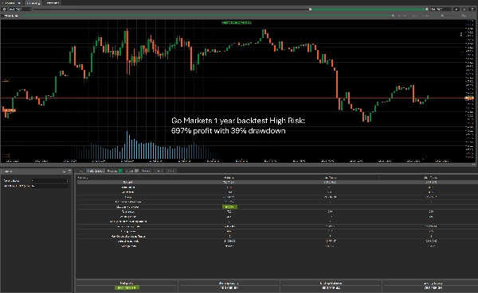Click the Starting capital stepper arrows
Screen dimensions: 478x293
click(67, 180)
